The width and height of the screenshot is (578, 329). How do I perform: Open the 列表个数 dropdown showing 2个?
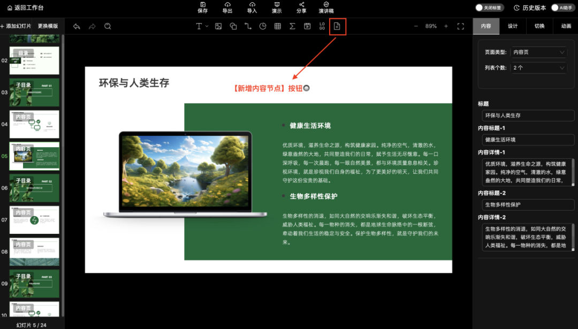[538, 67]
